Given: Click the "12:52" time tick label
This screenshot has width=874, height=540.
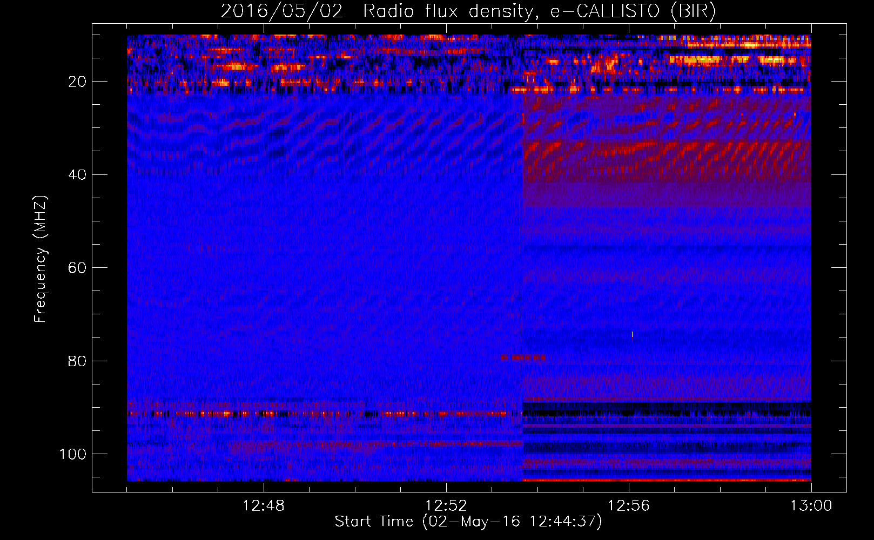Looking at the screenshot, I should click(x=446, y=506).
